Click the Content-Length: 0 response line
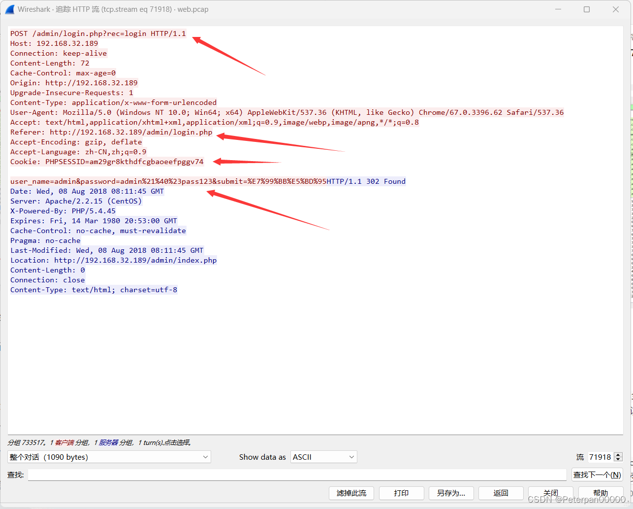 pyautogui.click(x=48, y=270)
